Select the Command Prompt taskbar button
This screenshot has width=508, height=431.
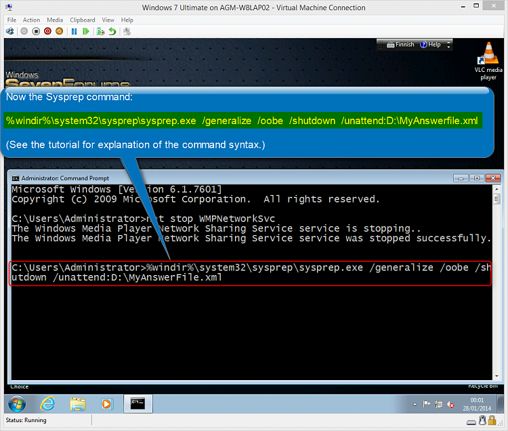138,404
